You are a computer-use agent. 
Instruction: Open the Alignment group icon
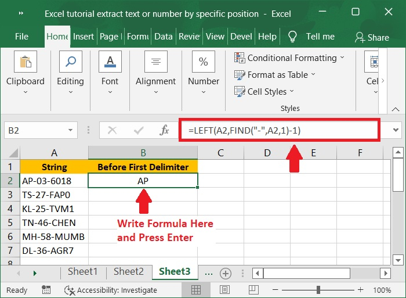pos(156,62)
